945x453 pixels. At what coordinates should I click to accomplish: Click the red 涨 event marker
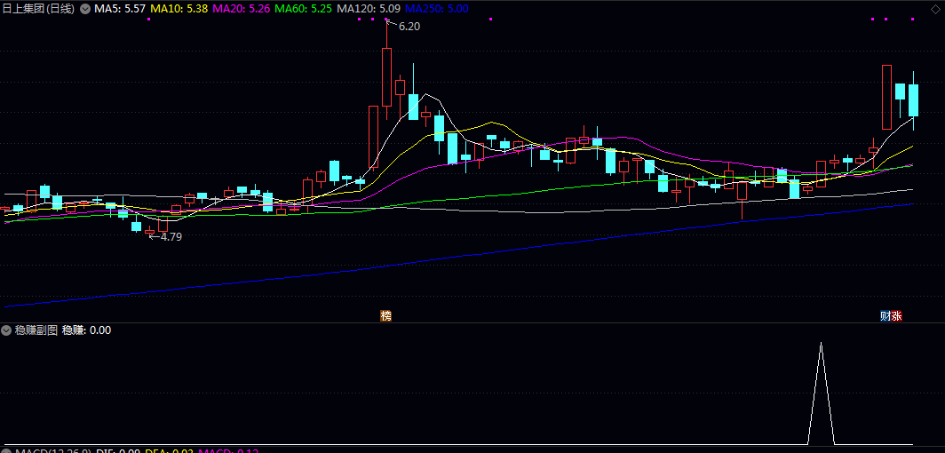click(x=897, y=315)
